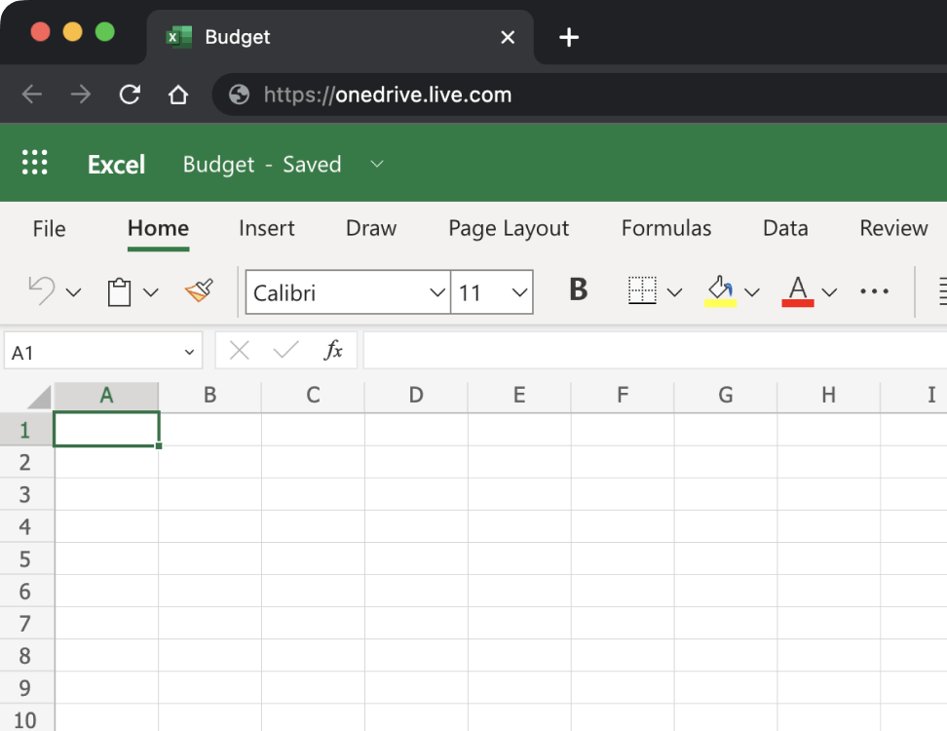The width and height of the screenshot is (947, 731).
Task: Click the Excel app name link
Action: (x=116, y=165)
